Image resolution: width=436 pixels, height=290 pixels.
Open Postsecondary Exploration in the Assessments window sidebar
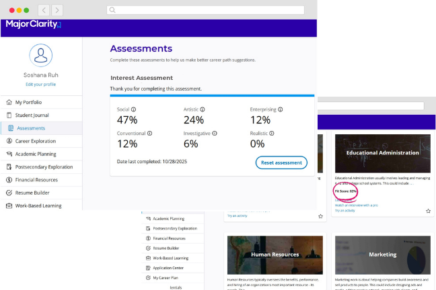tap(41, 166)
